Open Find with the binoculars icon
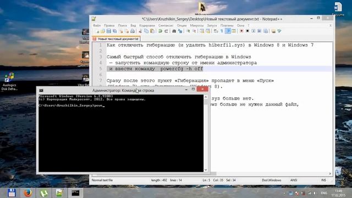The height and width of the screenshot is (198, 352). point(174,31)
